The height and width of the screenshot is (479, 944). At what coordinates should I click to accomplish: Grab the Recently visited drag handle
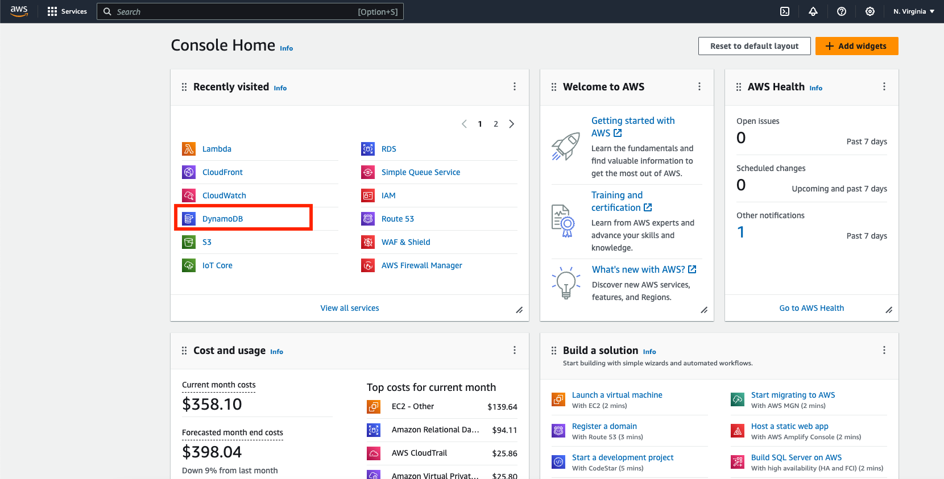coord(184,87)
